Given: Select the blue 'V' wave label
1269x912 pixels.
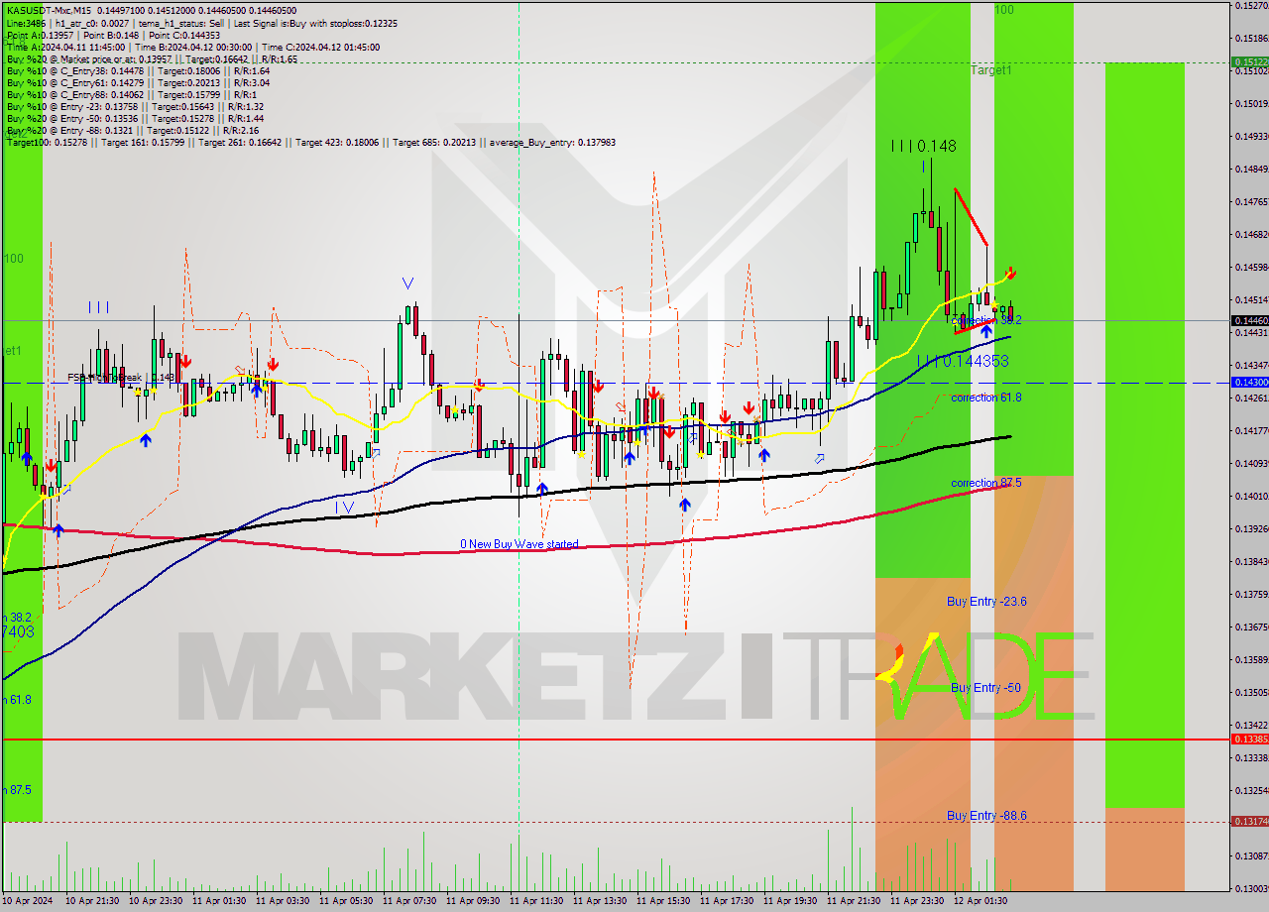Looking at the screenshot, I should [x=407, y=284].
